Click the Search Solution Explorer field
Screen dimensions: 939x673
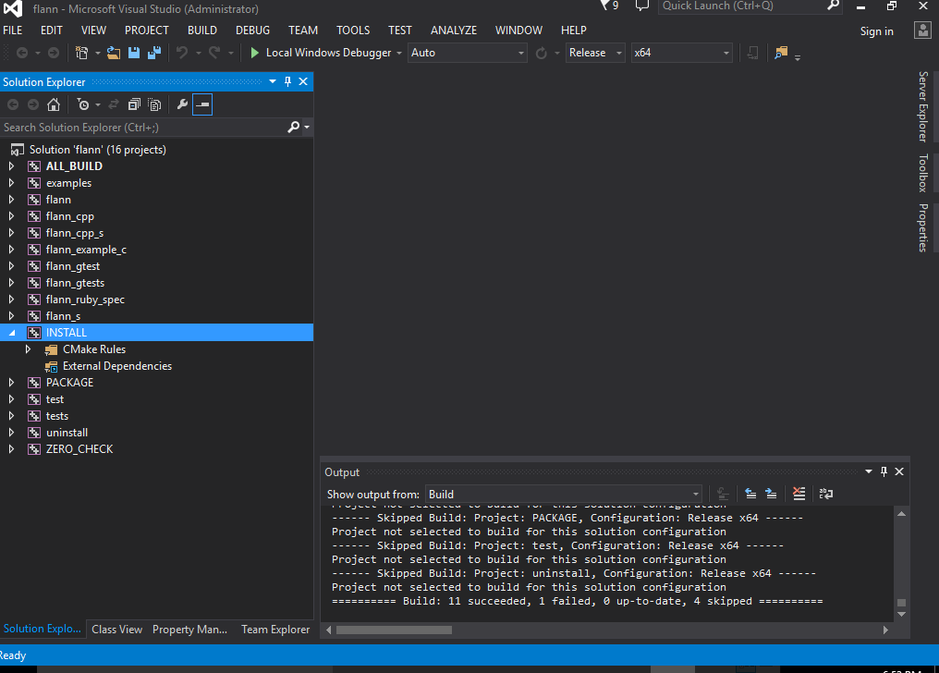(144, 127)
